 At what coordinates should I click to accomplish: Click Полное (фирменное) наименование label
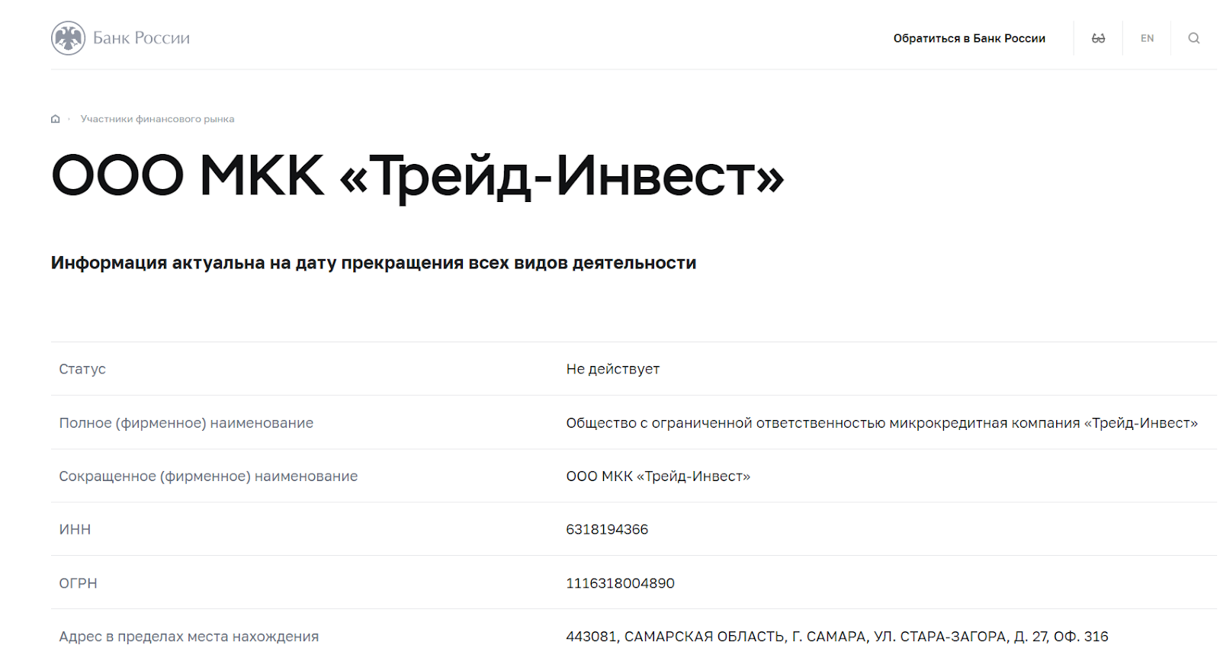[x=186, y=423]
